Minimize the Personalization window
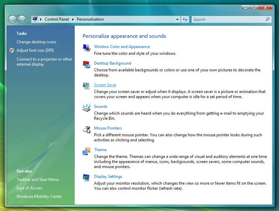Screen dimensions: 279x211 click(246, 8)
